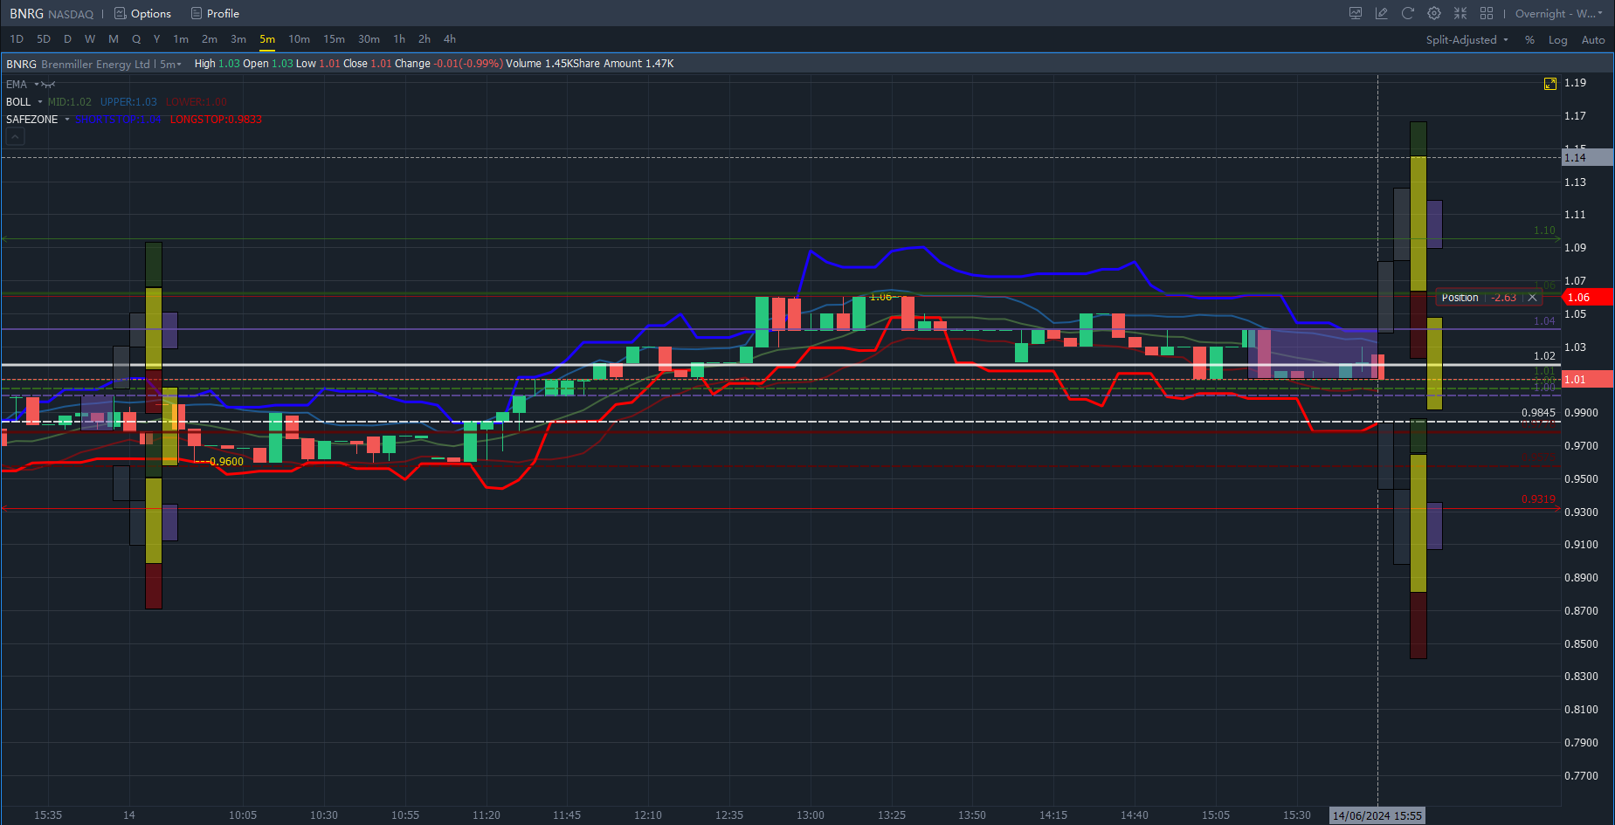The width and height of the screenshot is (1615, 825).
Task: Toggle Auto price scaling
Action: [1592, 40]
